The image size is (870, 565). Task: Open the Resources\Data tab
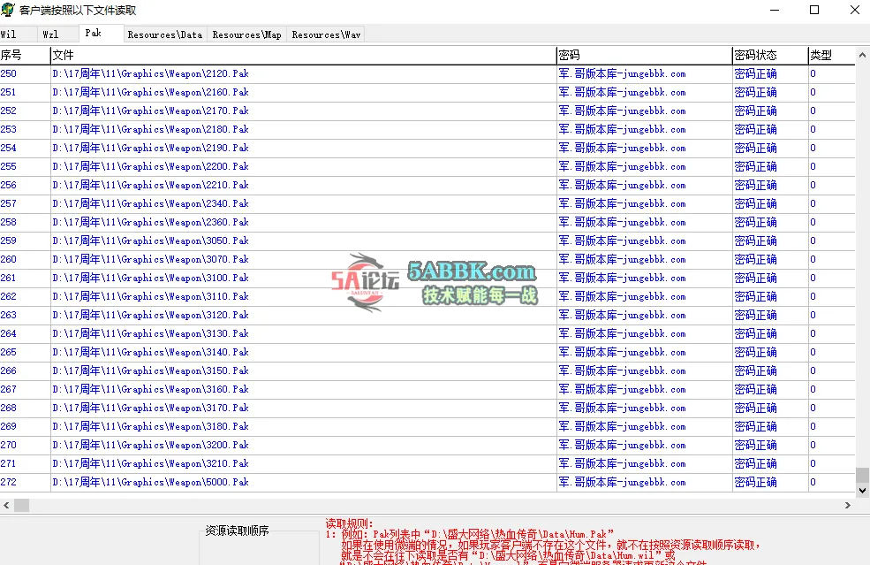[x=165, y=34]
